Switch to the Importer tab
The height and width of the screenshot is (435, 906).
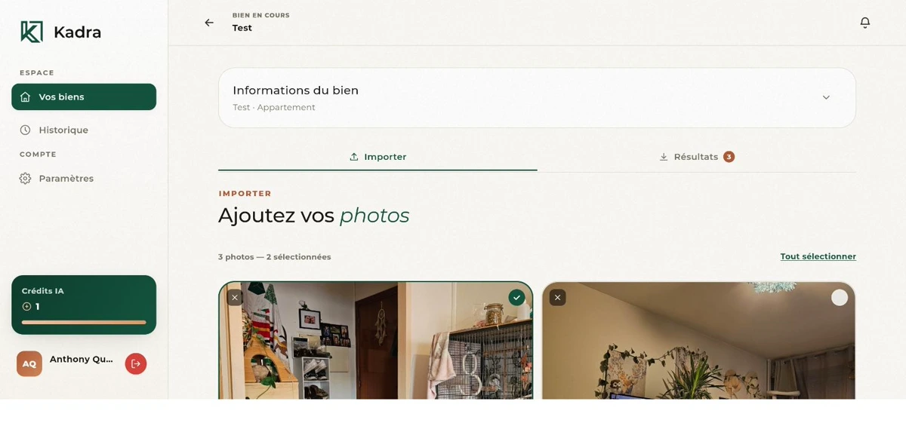[377, 157]
